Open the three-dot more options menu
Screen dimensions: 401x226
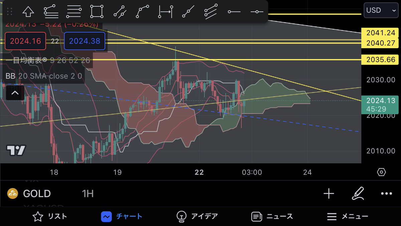[x=386, y=194]
